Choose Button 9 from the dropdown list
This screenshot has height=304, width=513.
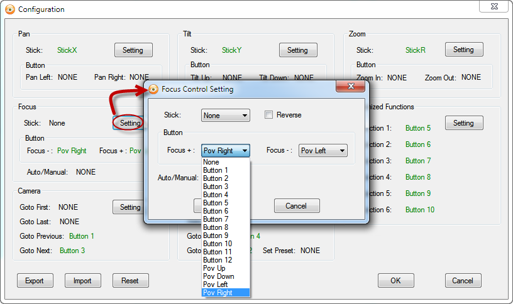click(226, 236)
